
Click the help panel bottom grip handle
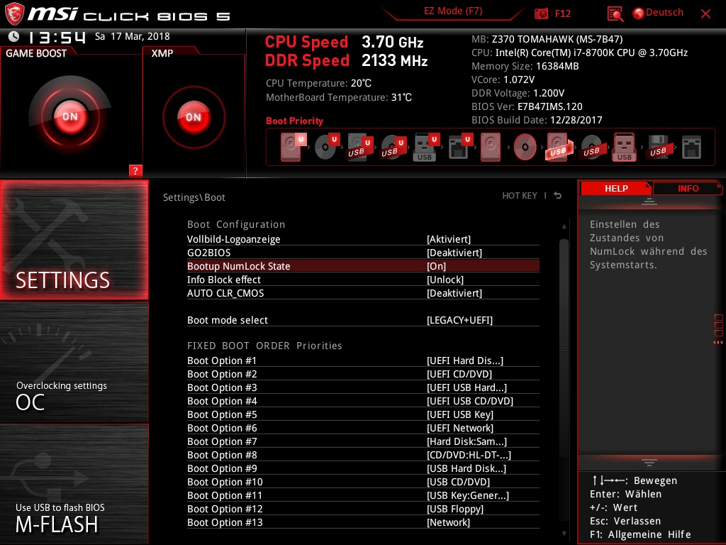pos(649,462)
